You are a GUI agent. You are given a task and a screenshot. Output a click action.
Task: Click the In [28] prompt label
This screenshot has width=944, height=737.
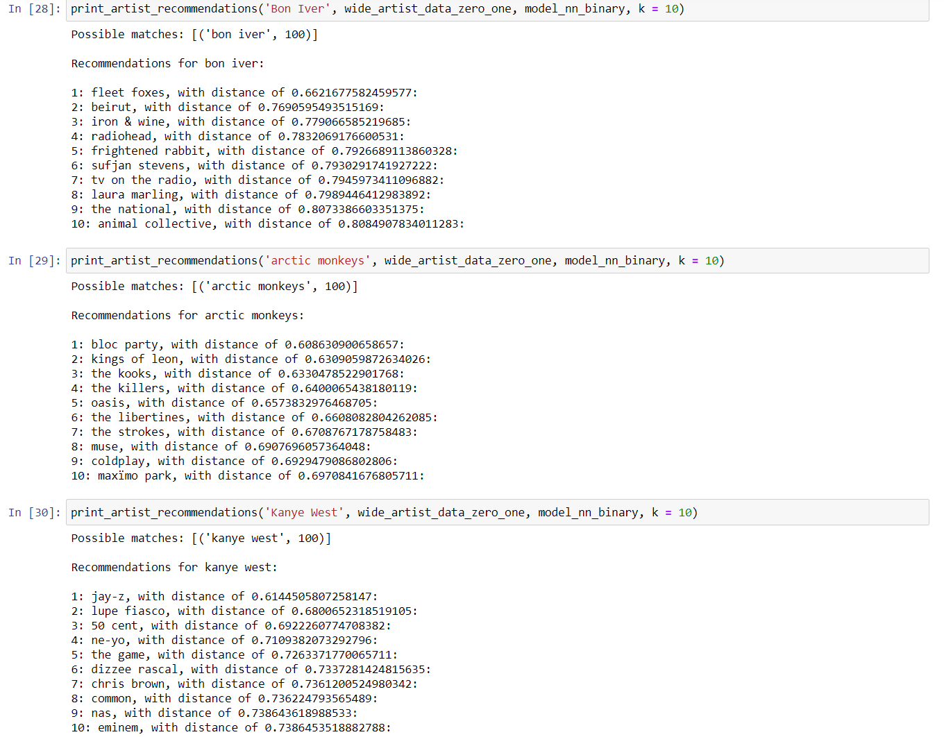click(x=34, y=9)
